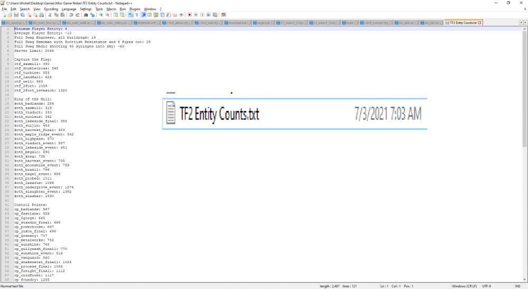Screen dimensions: 528x289
Task: Run macro multiple times icon
Action: point(209,15)
